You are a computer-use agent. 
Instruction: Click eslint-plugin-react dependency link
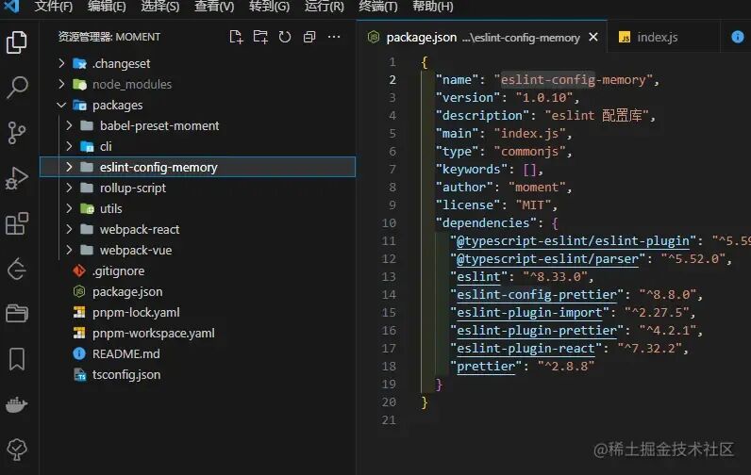click(x=526, y=348)
